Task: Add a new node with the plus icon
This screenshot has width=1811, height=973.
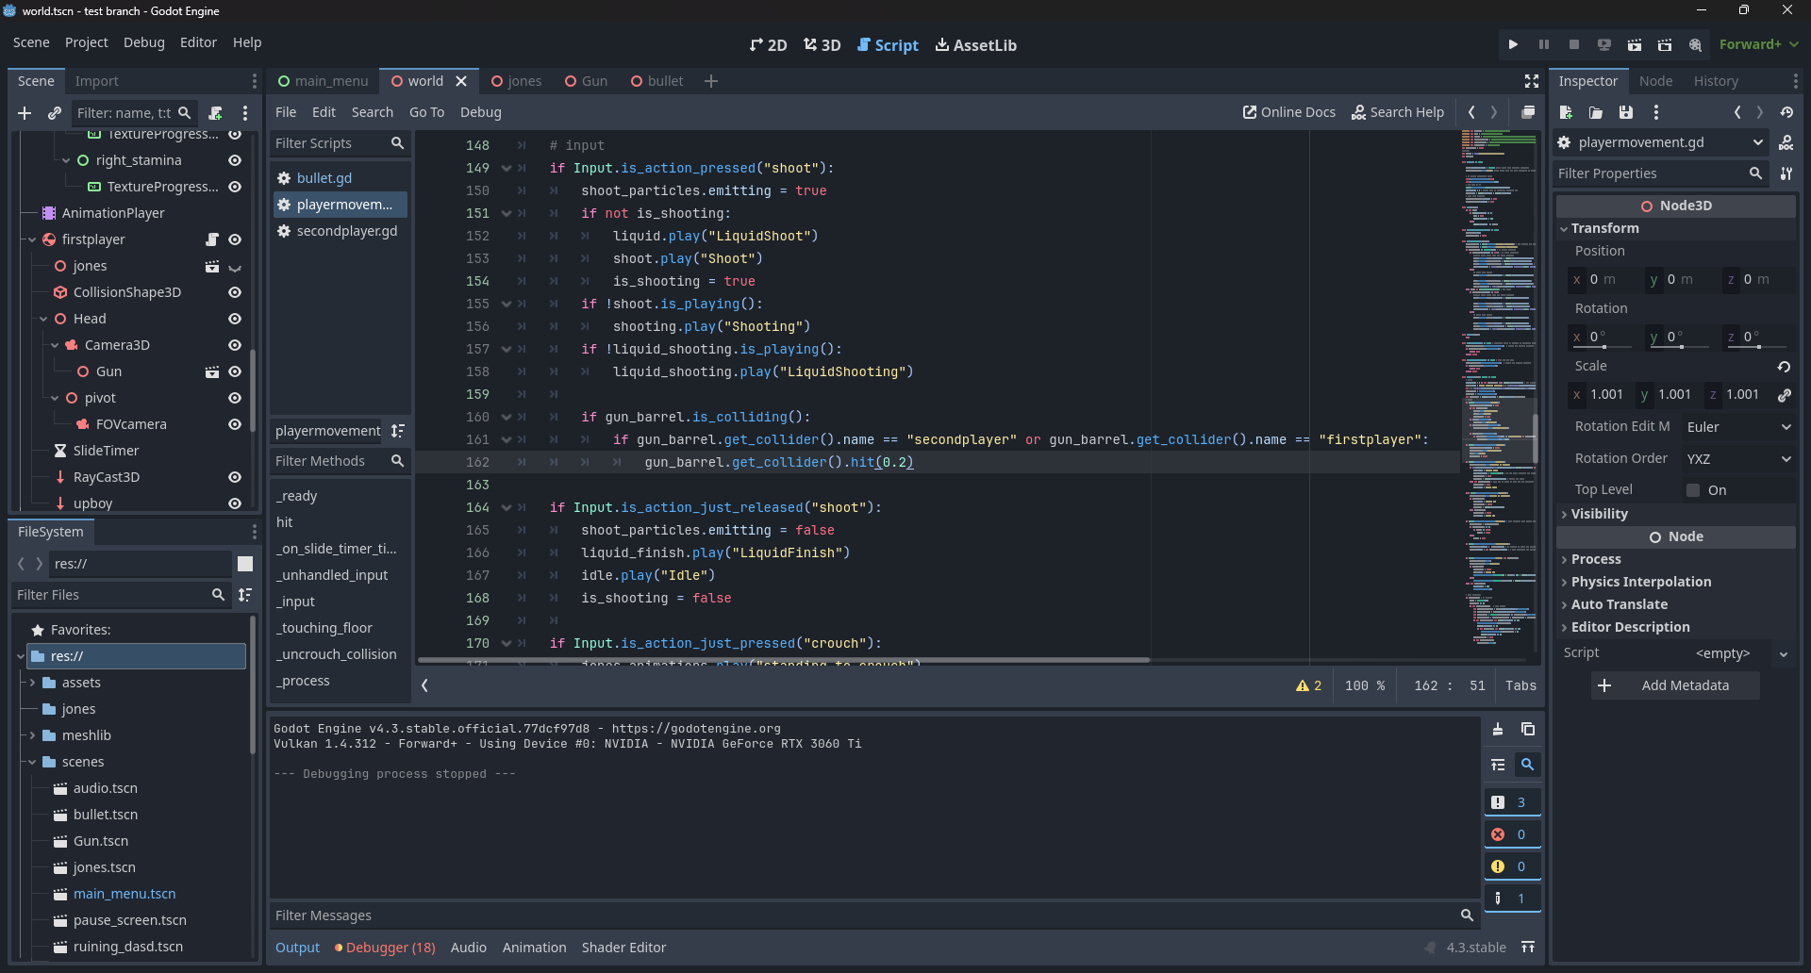Action: (x=25, y=113)
